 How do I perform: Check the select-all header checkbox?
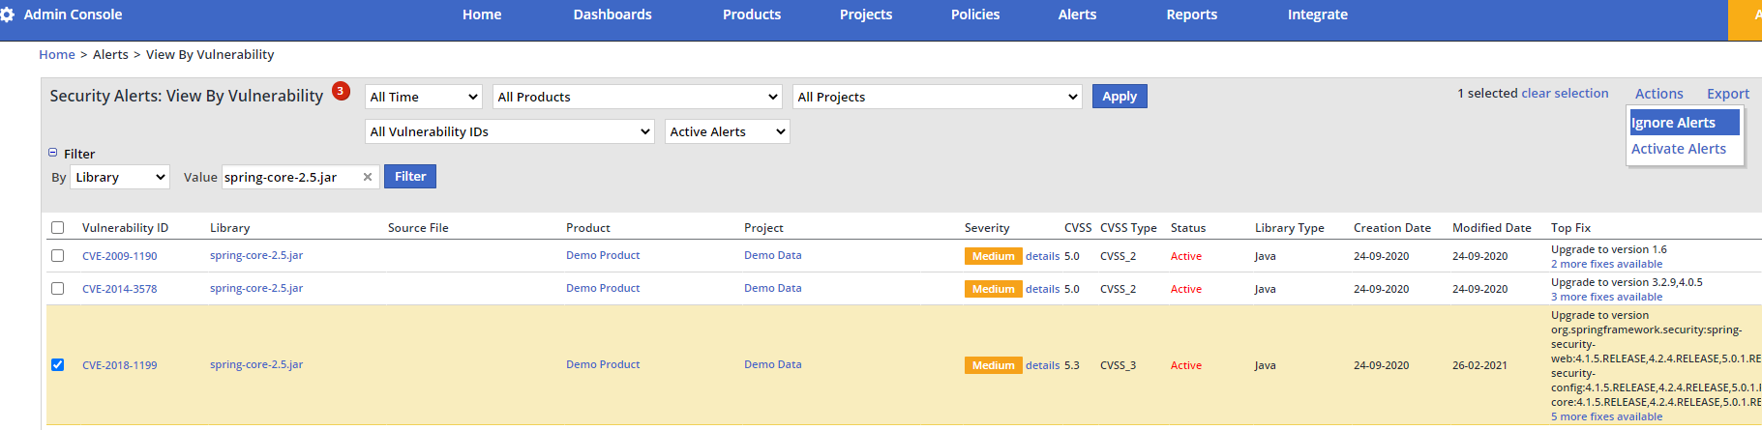[x=58, y=228]
